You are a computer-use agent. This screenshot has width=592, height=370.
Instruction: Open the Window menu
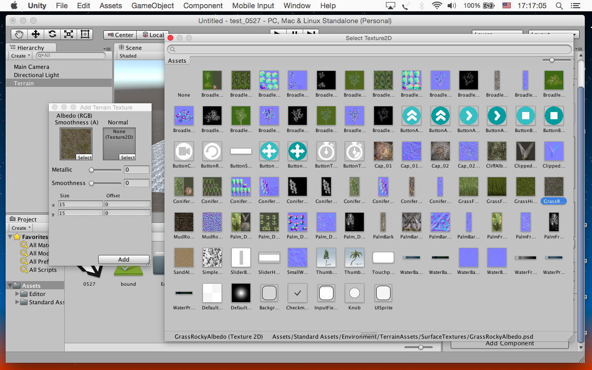(297, 6)
